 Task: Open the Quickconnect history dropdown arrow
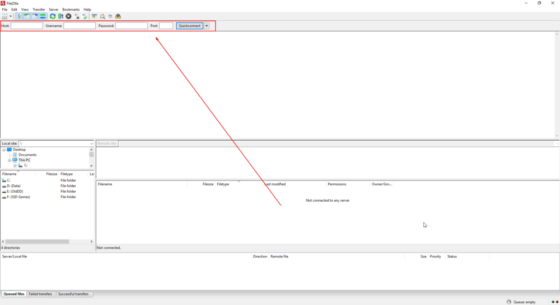(207, 26)
